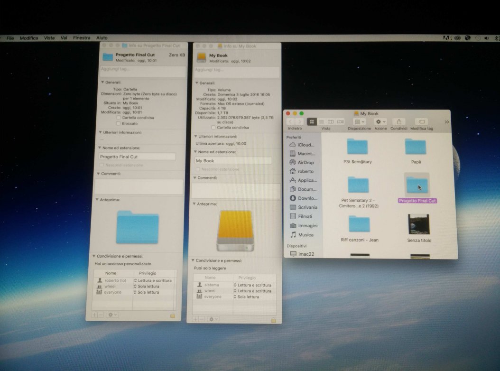Open Azione gear dropdown in Finder toolbar

(x=380, y=122)
